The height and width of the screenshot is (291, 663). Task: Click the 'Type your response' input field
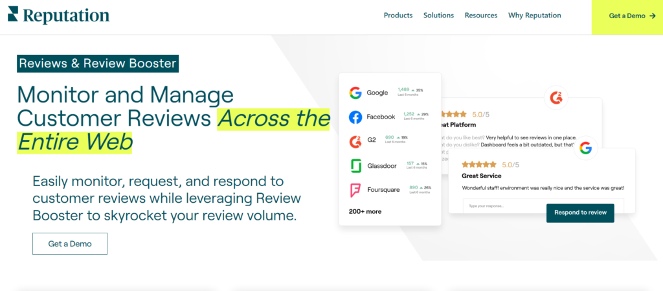pos(502,206)
